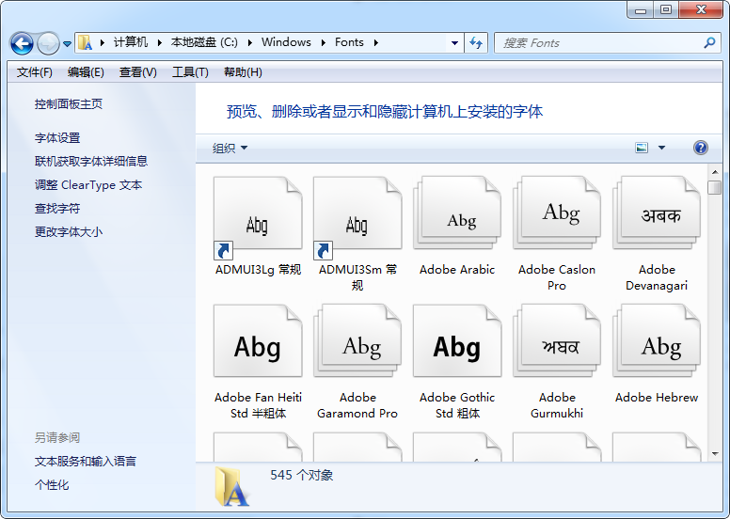Open the address bar history dropdown
This screenshot has width=730, height=519.
point(454,43)
